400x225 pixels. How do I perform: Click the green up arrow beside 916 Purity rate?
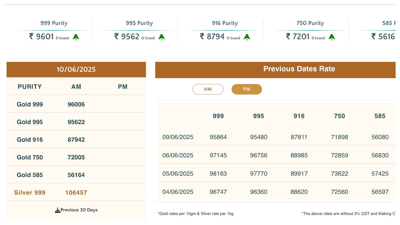247,37
